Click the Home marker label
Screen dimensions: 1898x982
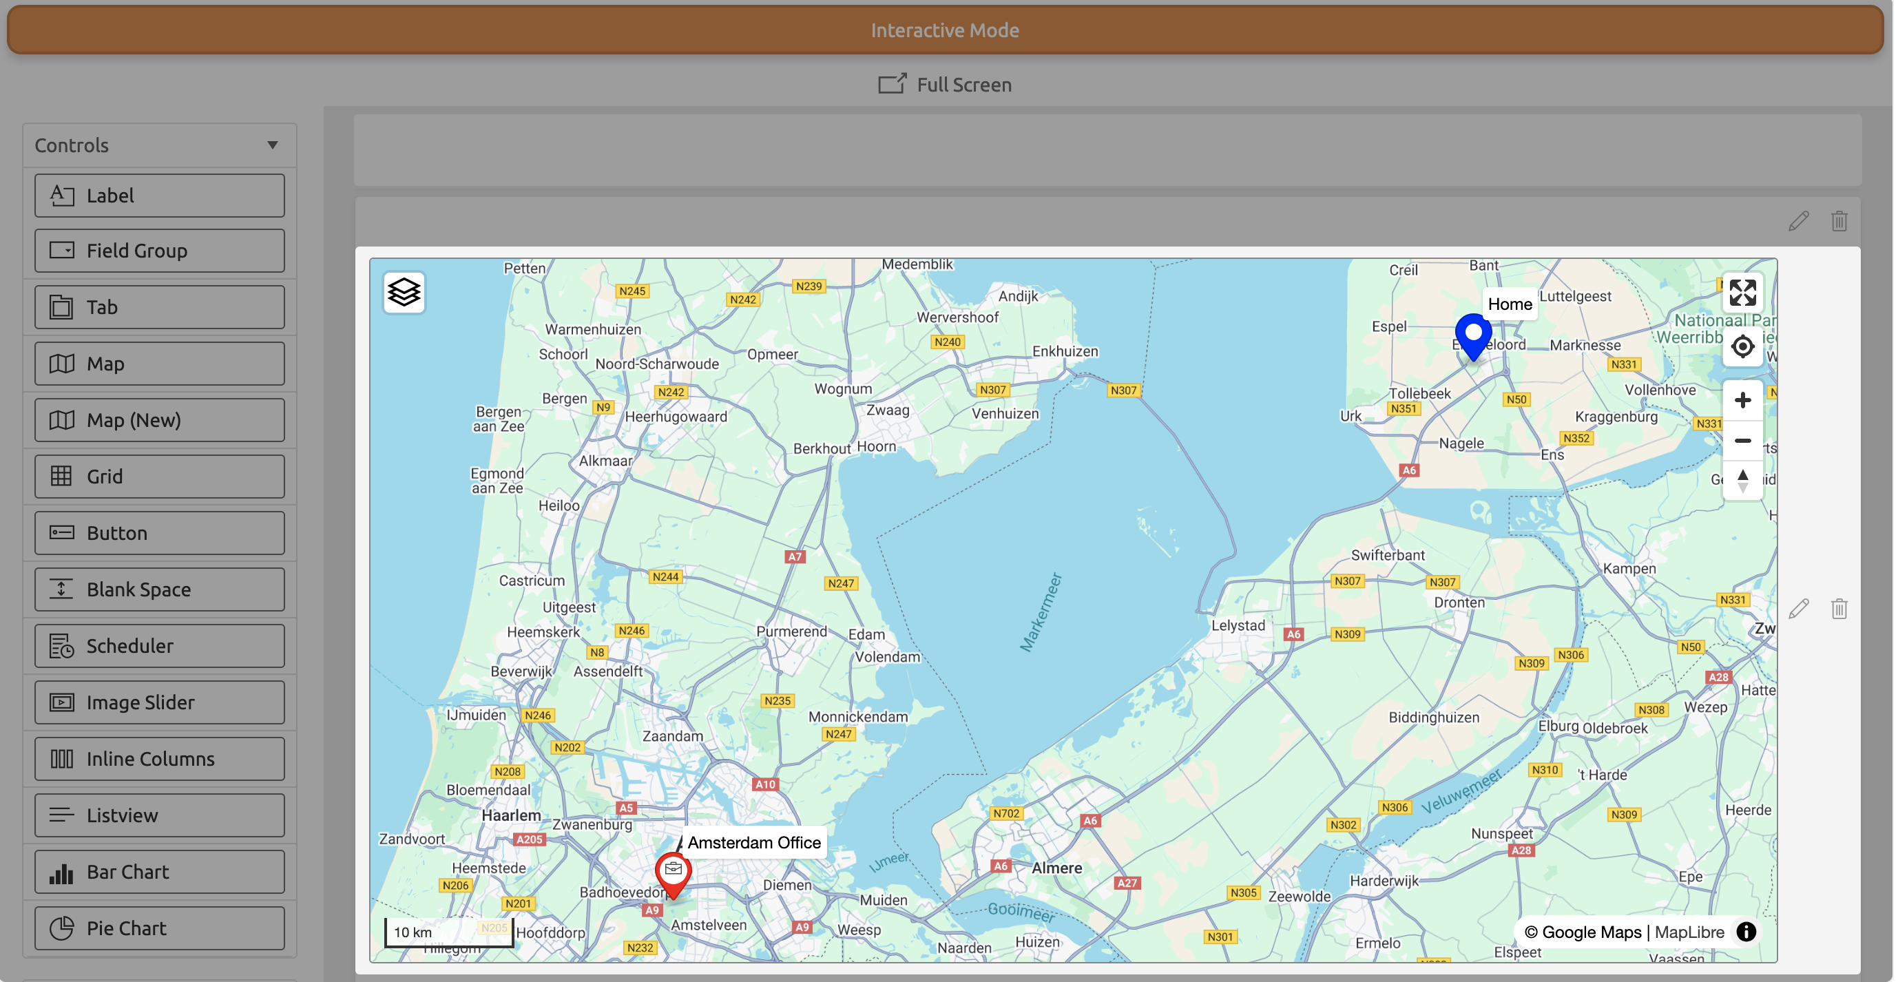pos(1509,304)
